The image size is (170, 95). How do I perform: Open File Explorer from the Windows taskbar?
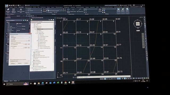click(39, 83)
